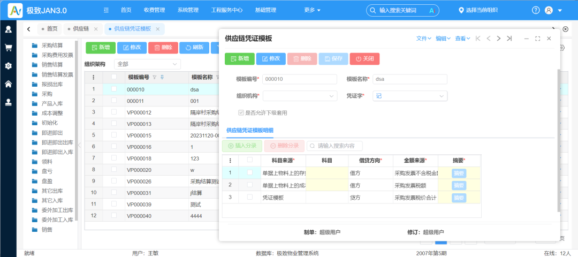
Task: Select the 供应链凭证模板明细 tab
Action: tap(249, 130)
